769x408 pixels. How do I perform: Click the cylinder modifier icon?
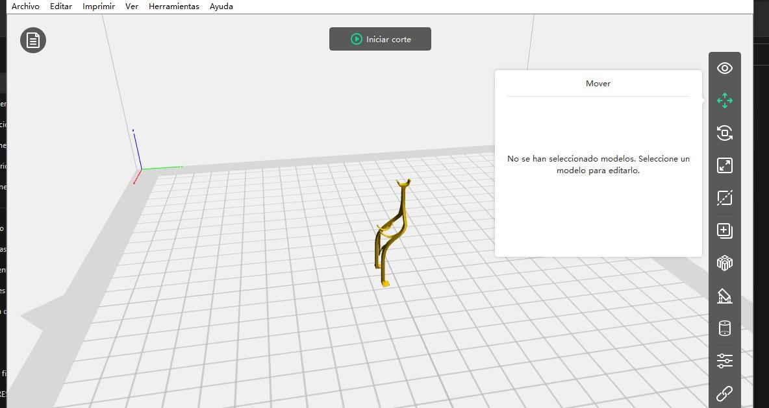click(x=724, y=328)
